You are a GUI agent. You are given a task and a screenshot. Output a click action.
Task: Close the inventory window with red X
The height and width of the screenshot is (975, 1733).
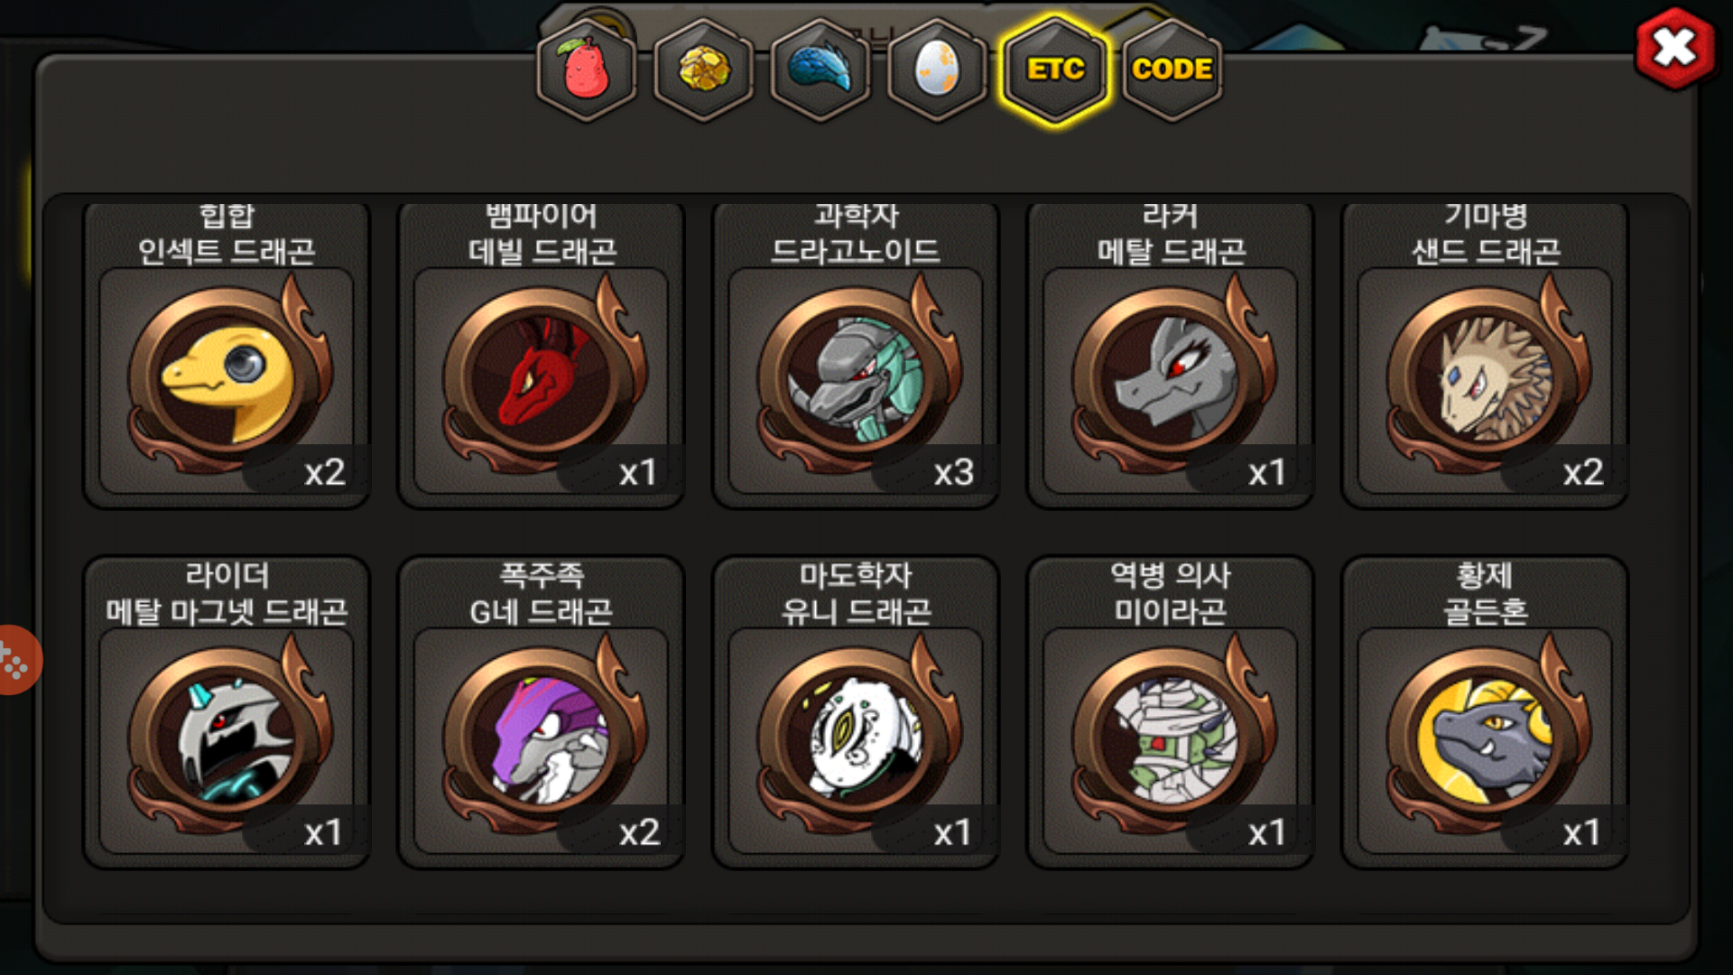pyautogui.click(x=1674, y=49)
